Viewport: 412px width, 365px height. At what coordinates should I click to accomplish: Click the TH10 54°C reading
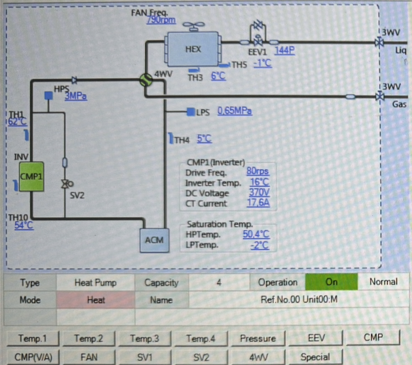tap(24, 225)
